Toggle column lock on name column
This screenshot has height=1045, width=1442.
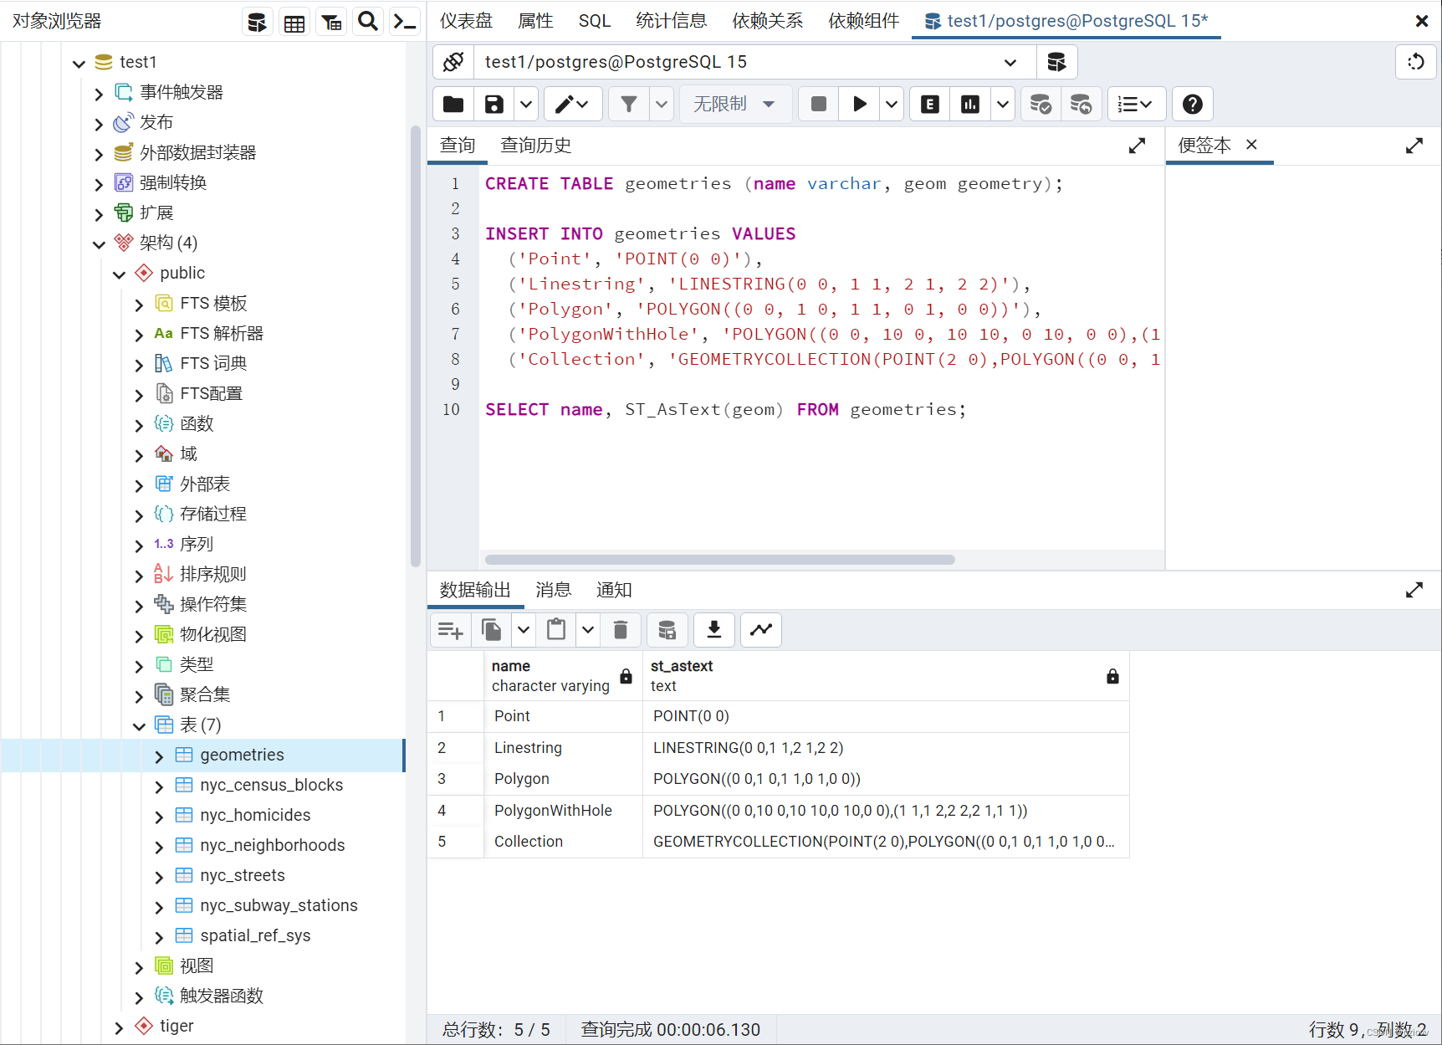pyautogui.click(x=625, y=676)
